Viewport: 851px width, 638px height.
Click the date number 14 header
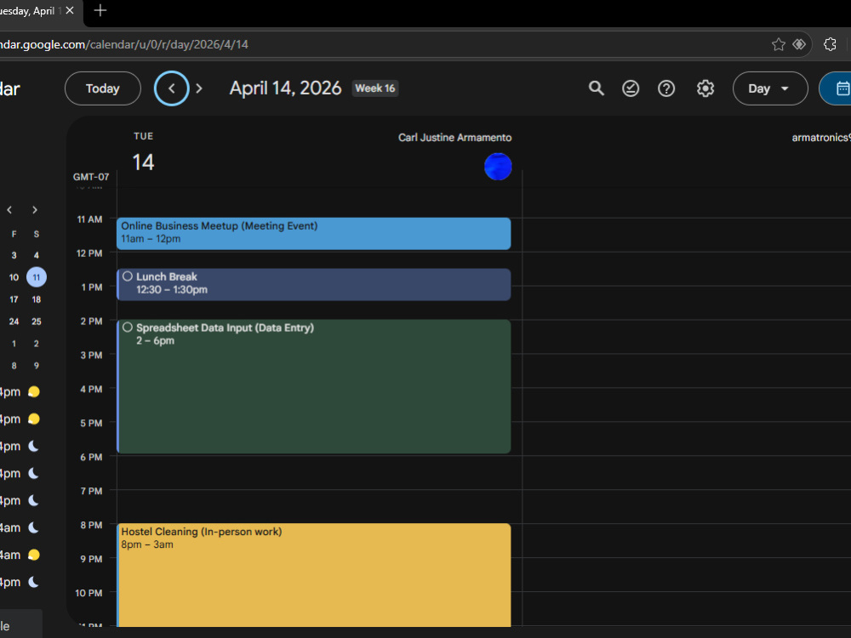143,162
